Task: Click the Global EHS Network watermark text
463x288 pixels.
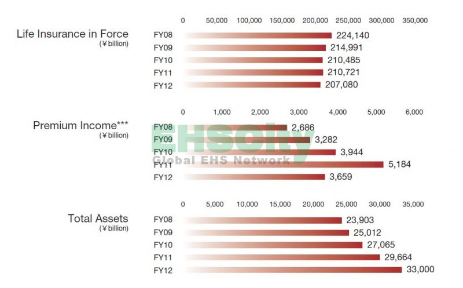Action: pos(221,160)
